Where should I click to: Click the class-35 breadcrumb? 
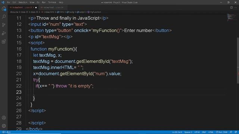coord(34,12)
